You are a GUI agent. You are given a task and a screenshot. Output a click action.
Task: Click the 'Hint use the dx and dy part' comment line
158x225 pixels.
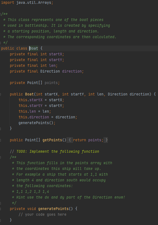[x=71, y=197]
